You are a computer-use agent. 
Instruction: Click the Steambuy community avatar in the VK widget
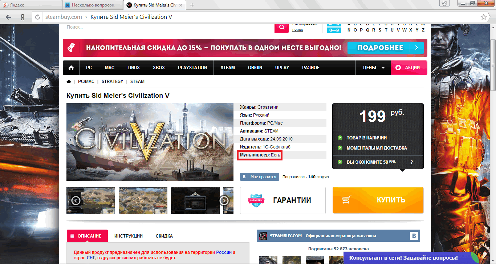[x=263, y=236]
